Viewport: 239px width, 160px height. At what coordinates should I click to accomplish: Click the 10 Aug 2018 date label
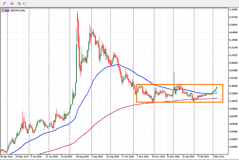point(83,156)
